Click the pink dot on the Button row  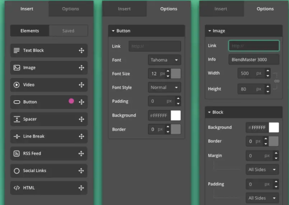tap(71, 101)
